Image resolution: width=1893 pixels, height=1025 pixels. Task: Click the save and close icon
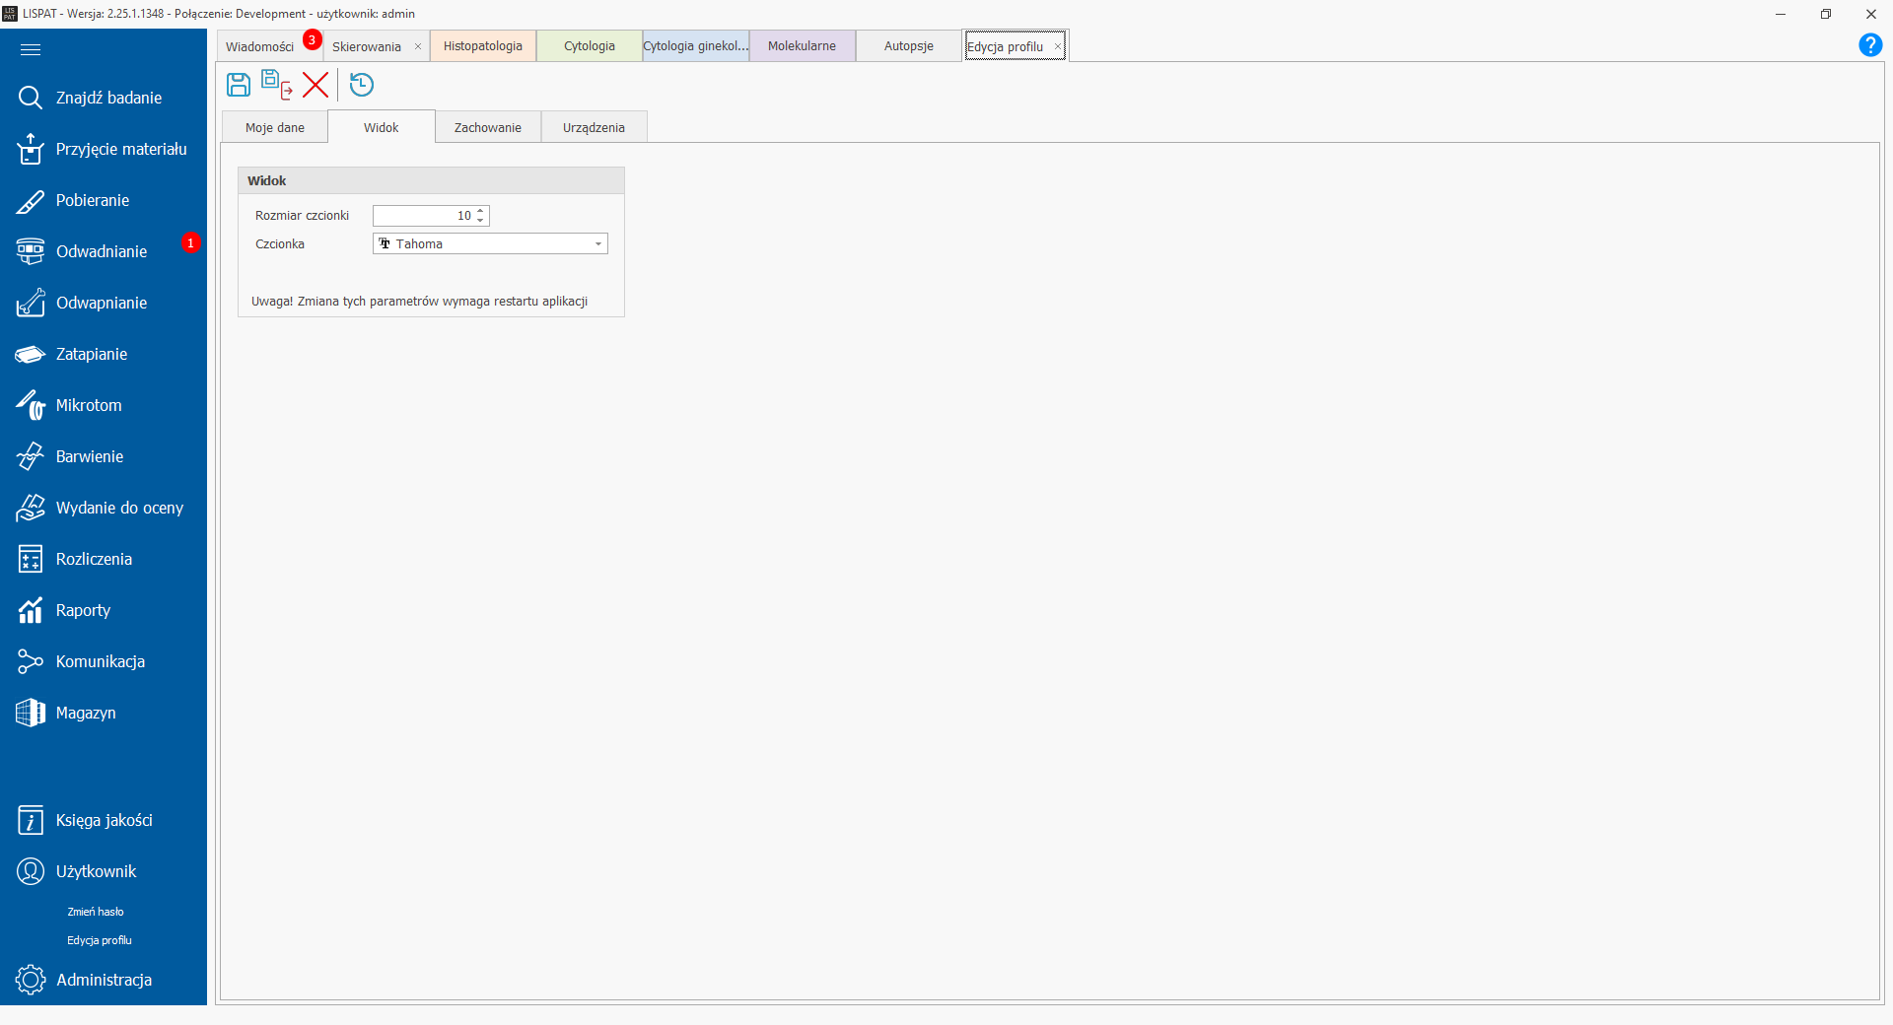tap(276, 85)
